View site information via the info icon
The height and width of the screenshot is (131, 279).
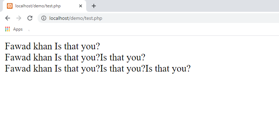tap(43, 18)
